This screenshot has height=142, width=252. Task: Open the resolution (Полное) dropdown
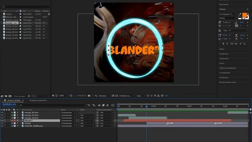(104, 95)
